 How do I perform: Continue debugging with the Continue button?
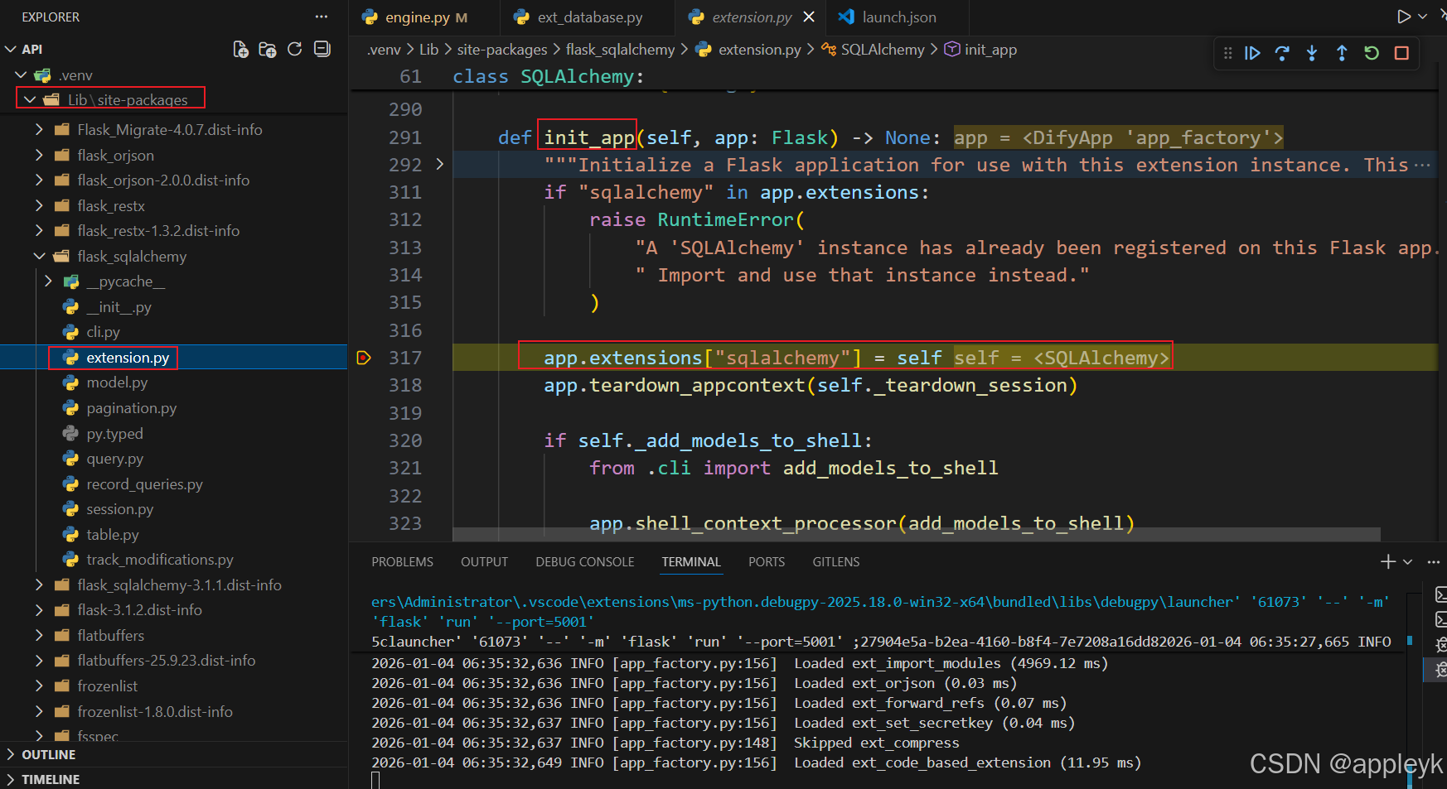[1252, 53]
